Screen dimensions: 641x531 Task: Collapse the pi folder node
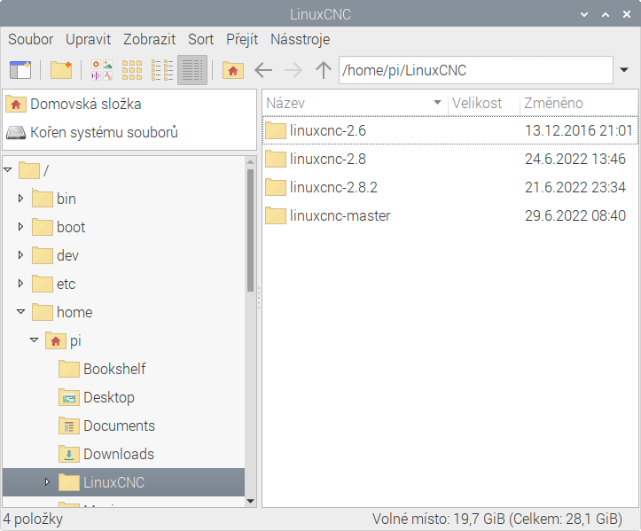(x=35, y=340)
